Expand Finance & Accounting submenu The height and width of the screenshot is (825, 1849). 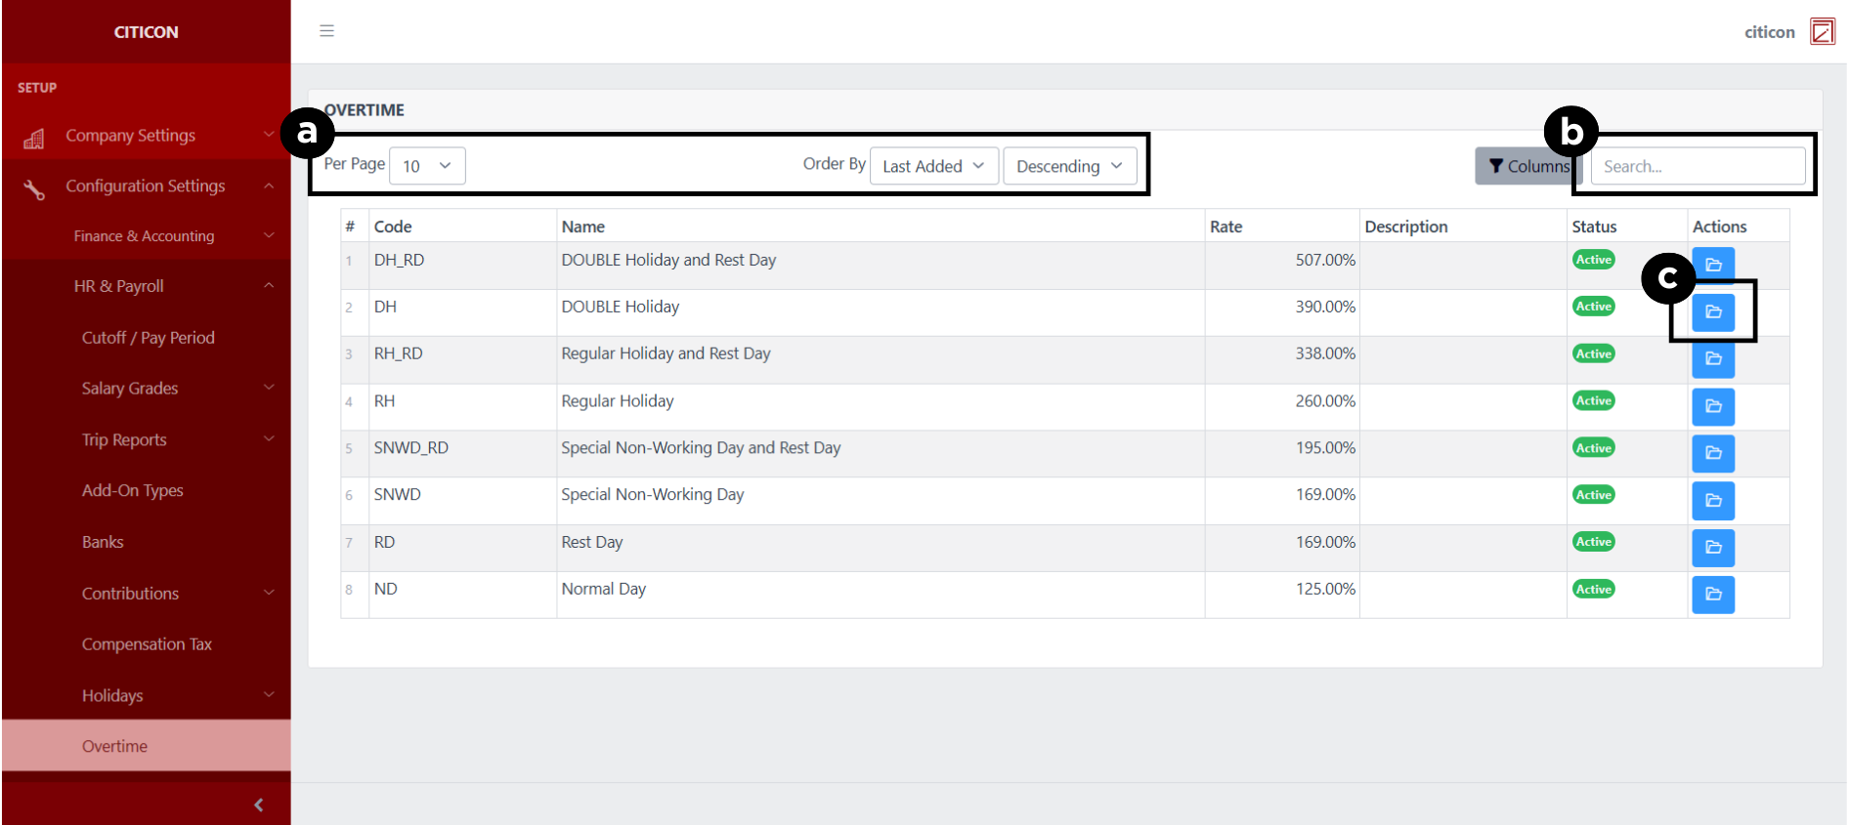point(146,236)
